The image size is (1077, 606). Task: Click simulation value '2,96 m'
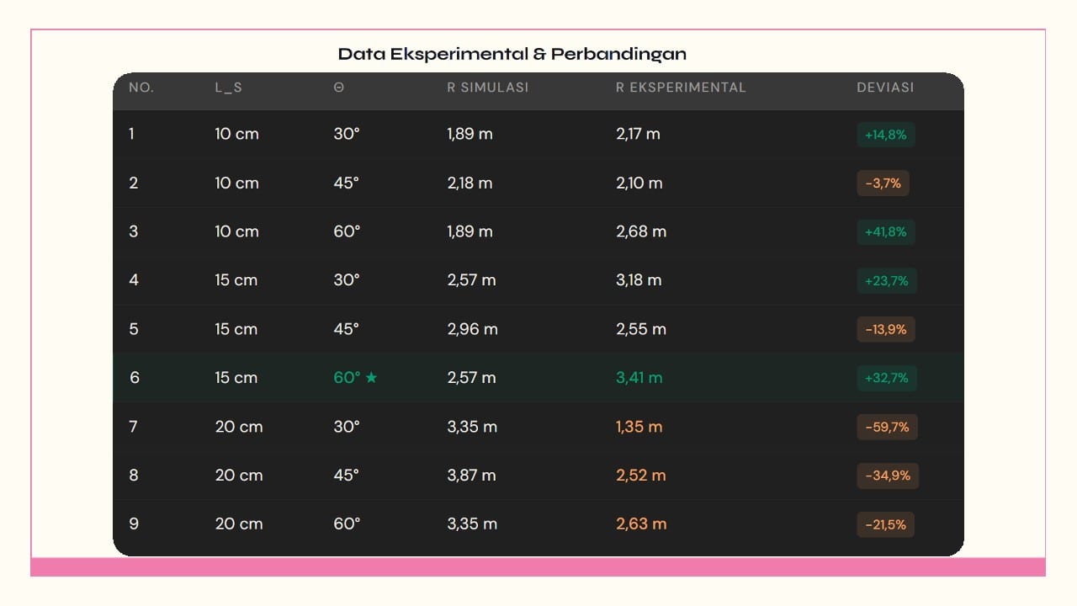pos(472,329)
